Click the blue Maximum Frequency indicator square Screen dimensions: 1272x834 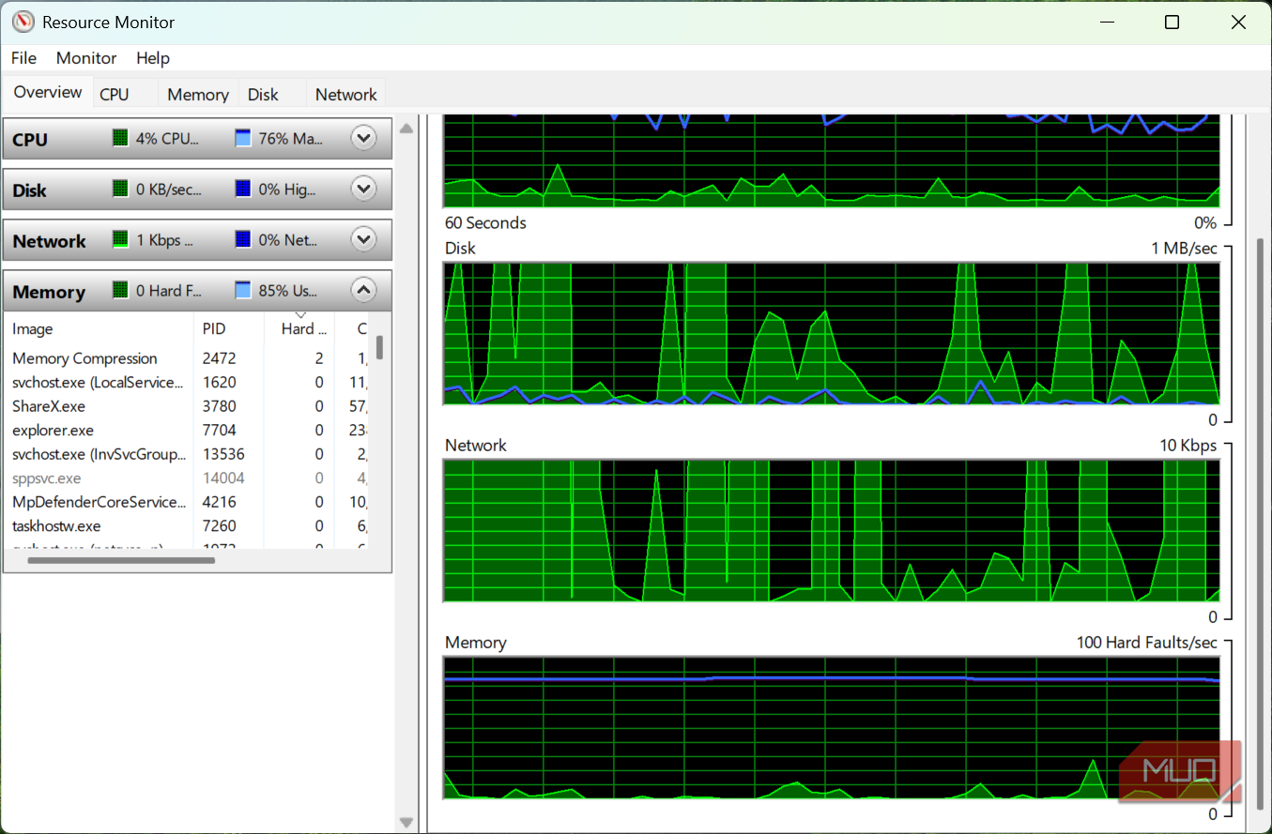(243, 138)
